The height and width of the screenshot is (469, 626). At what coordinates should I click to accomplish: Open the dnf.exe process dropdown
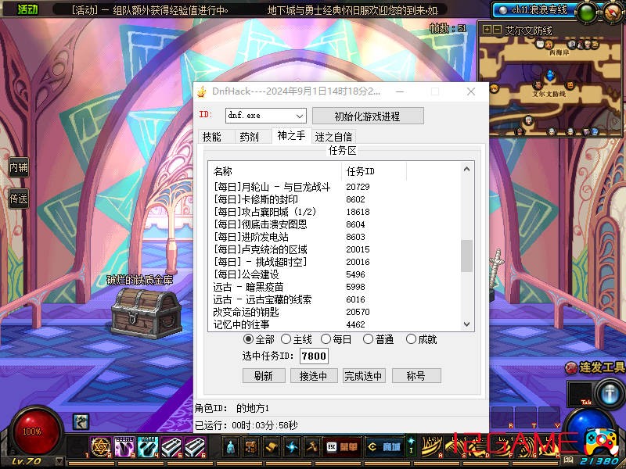266,116
